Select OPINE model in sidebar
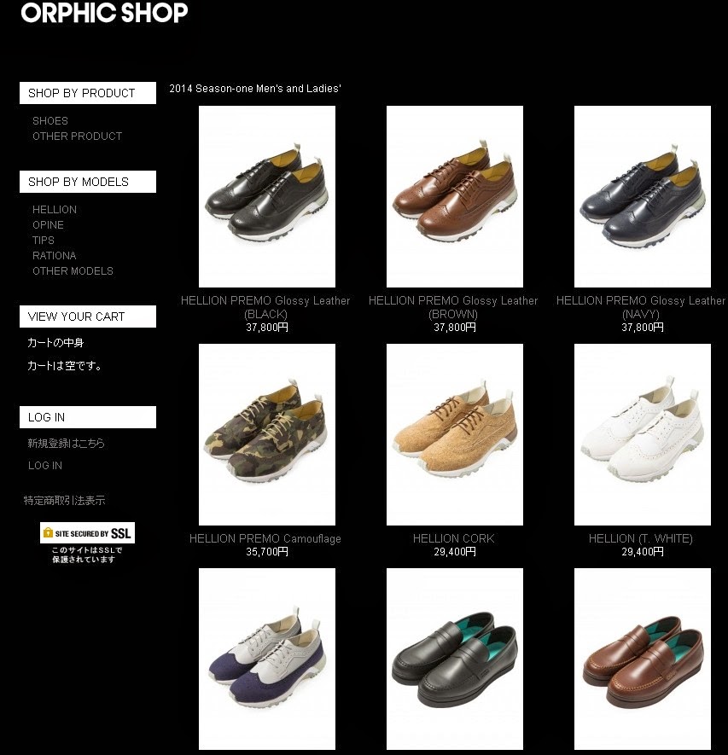 click(x=48, y=225)
